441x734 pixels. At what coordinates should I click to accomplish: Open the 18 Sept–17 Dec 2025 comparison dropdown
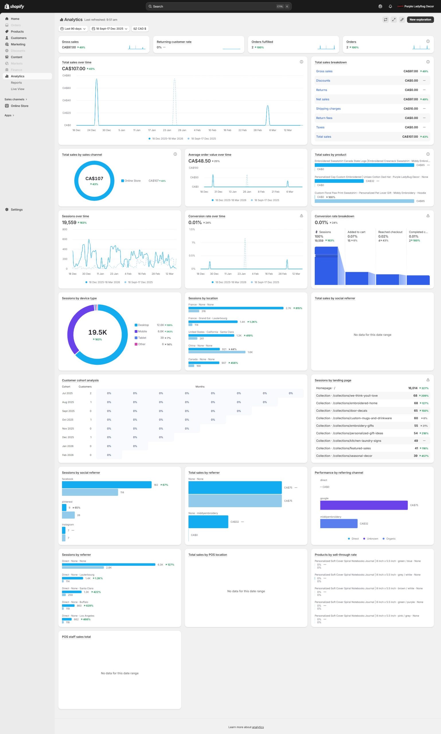[110, 29]
